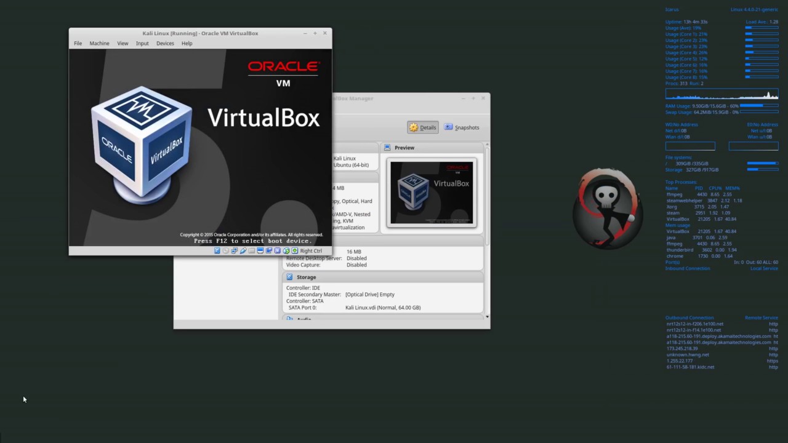Click the hard disk activity icon in VM status bar
Image resolution: width=788 pixels, height=443 pixels.
tap(217, 250)
